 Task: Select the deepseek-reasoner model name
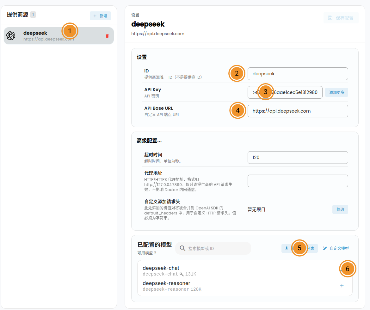coord(166,283)
